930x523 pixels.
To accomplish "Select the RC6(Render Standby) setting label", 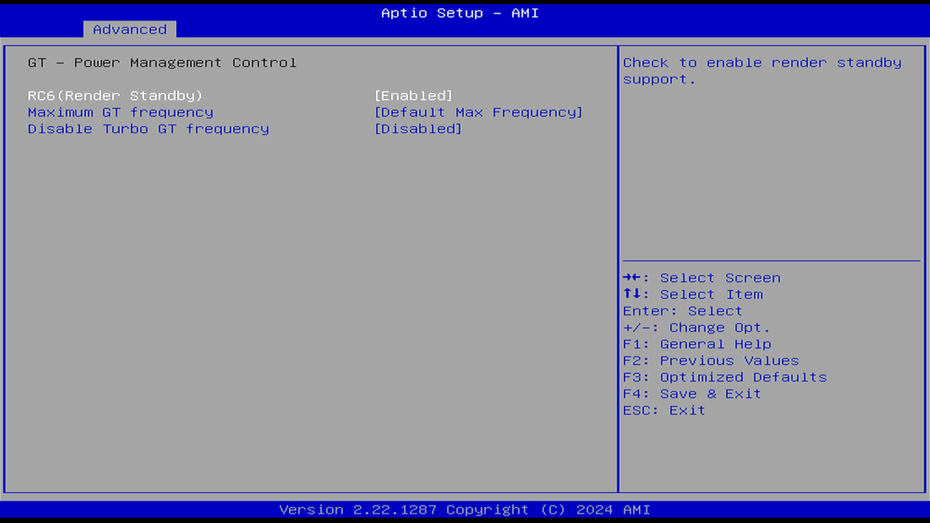I will [x=115, y=96].
